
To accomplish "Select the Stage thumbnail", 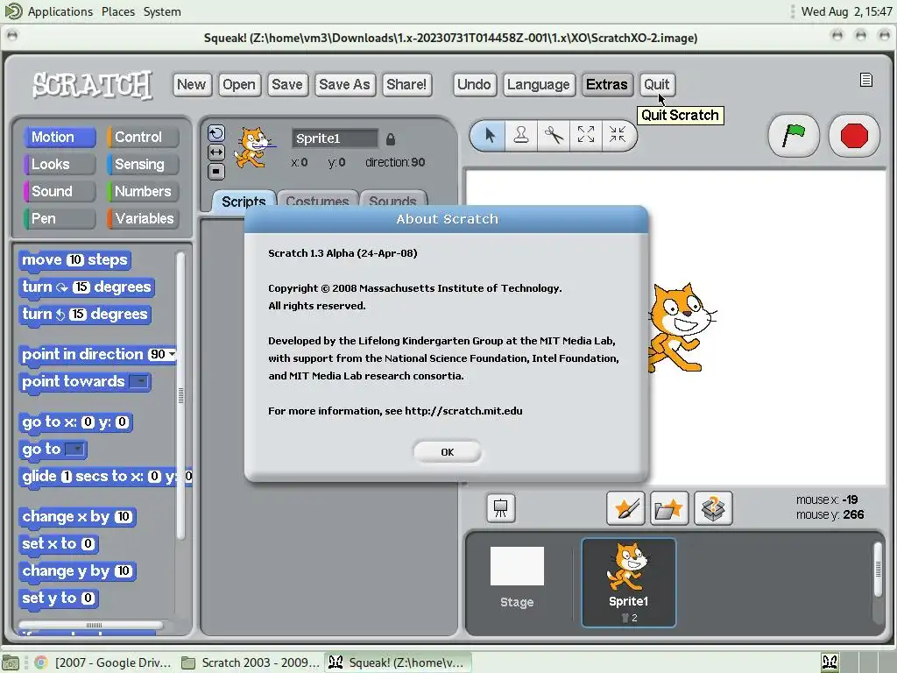I will 517,578.
